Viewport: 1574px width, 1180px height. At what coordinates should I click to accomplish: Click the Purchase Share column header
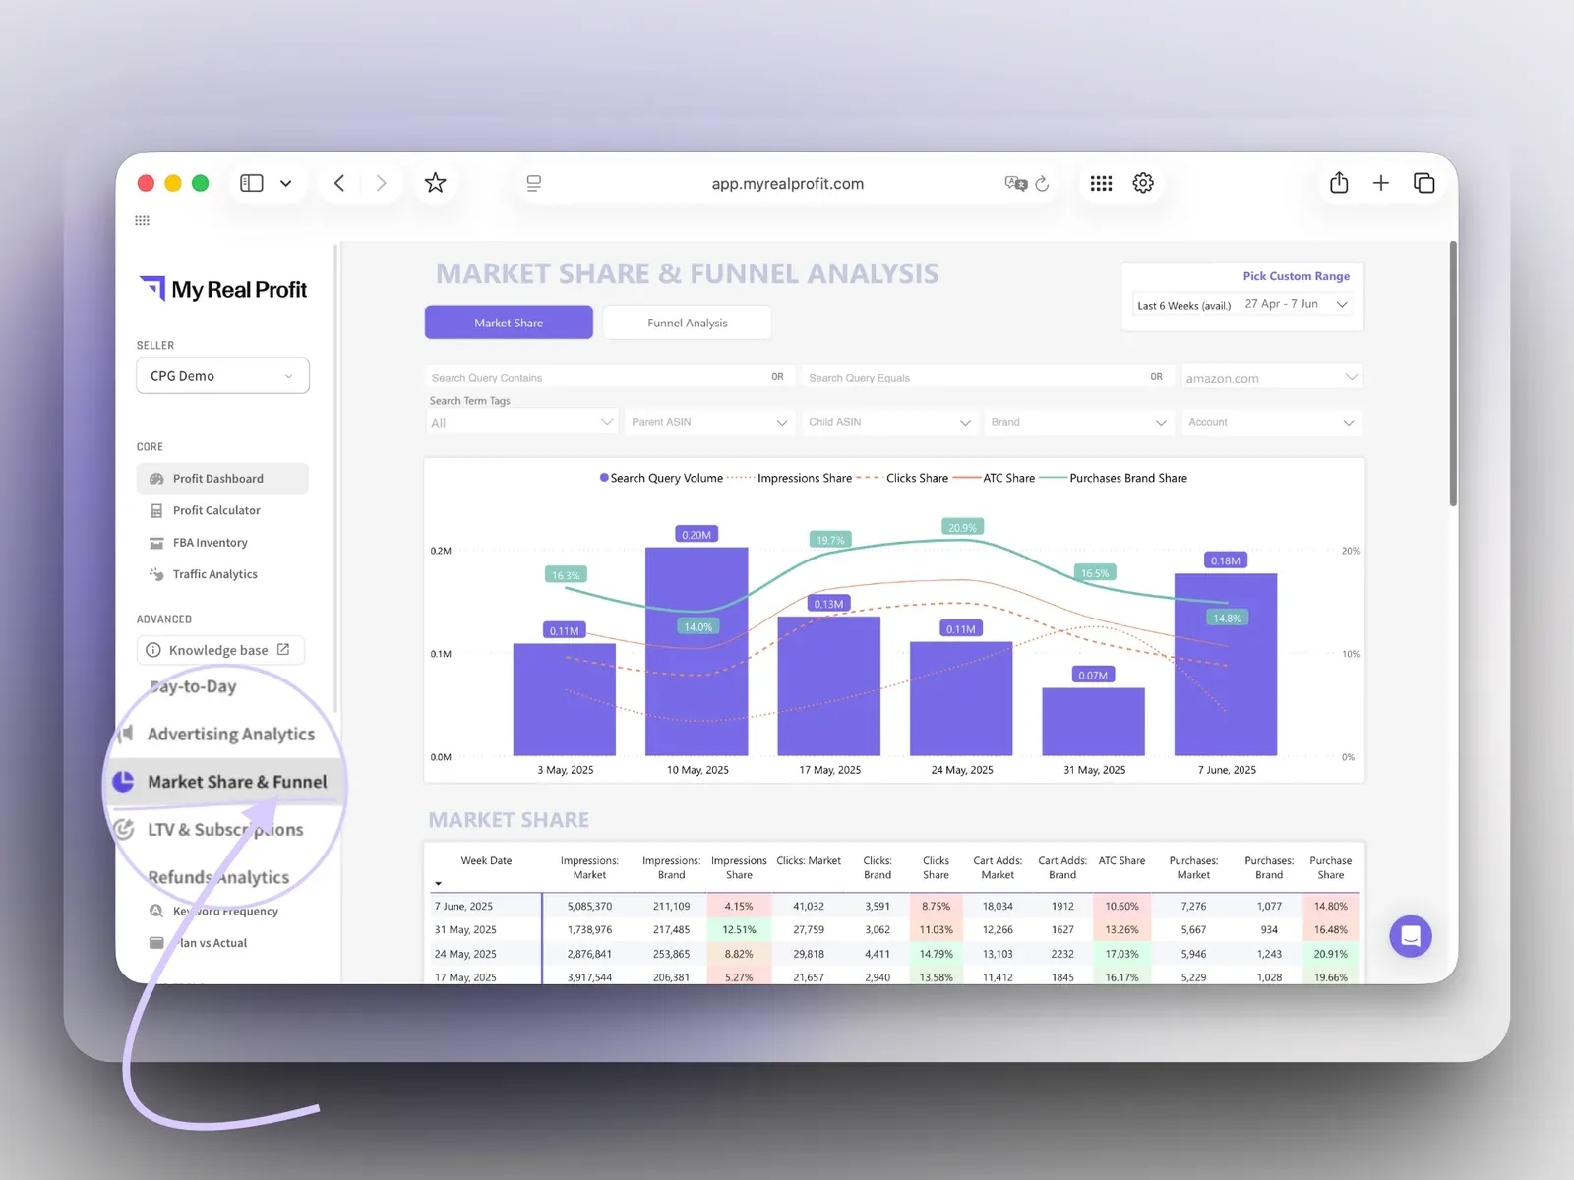tap(1330, 867)
